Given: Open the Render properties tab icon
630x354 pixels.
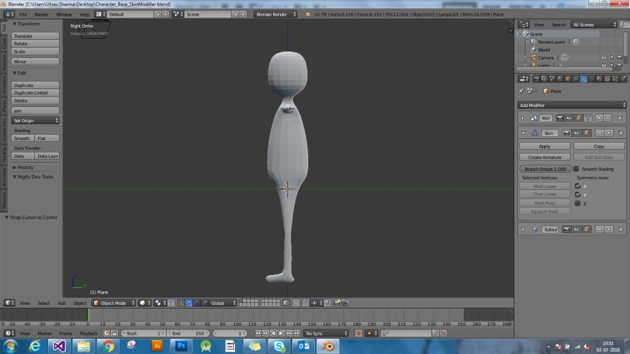Looking at the screenshot, I should tap(537, 79).
